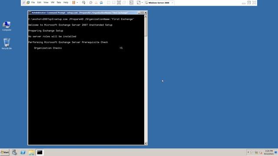Image resolution: width=278 pixels, height=156 pixels.
Task: Click Command Prompt title bar system icon
Action: coord(30,13)
